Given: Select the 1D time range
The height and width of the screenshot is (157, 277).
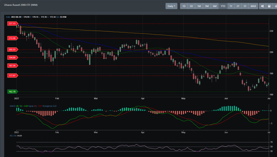Looking at the screenshot, I should (x=184, y=6).
